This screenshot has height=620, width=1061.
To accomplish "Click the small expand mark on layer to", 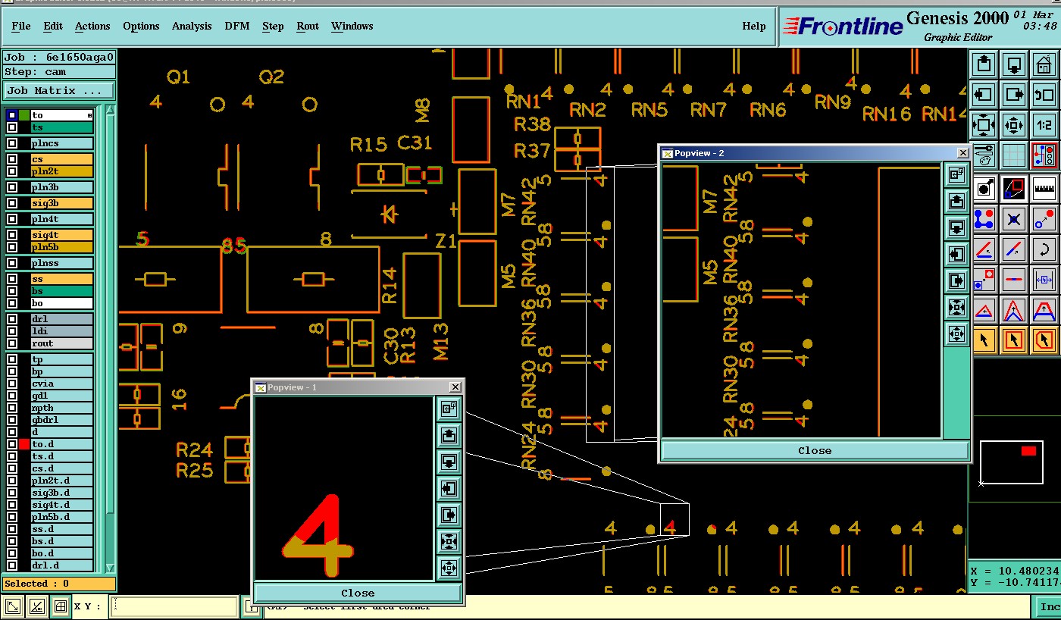I will (90, 115).
